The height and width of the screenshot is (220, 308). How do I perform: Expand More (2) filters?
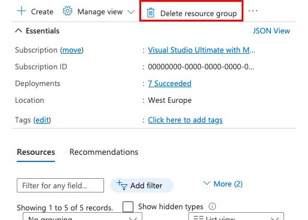[x=222, y=184]
